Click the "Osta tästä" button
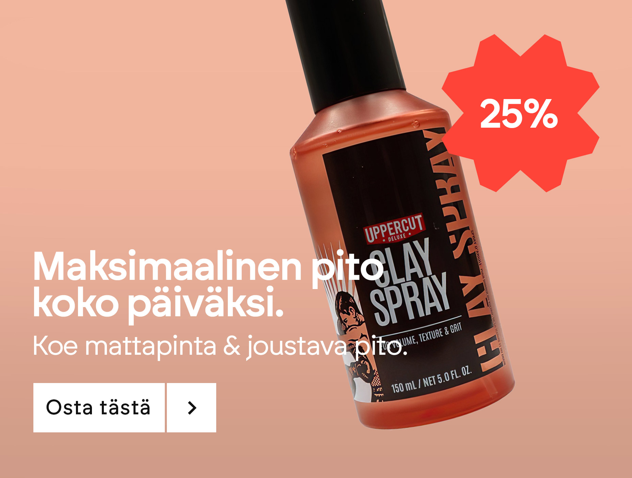The width and height of the screenshot is (632, 478). pos(99,408)
